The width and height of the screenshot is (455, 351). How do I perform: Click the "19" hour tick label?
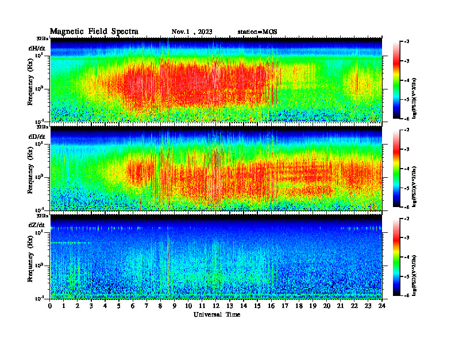[313, 306]
